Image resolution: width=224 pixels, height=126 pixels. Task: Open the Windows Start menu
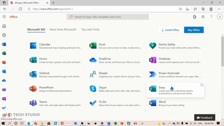(x=3, y=123)
